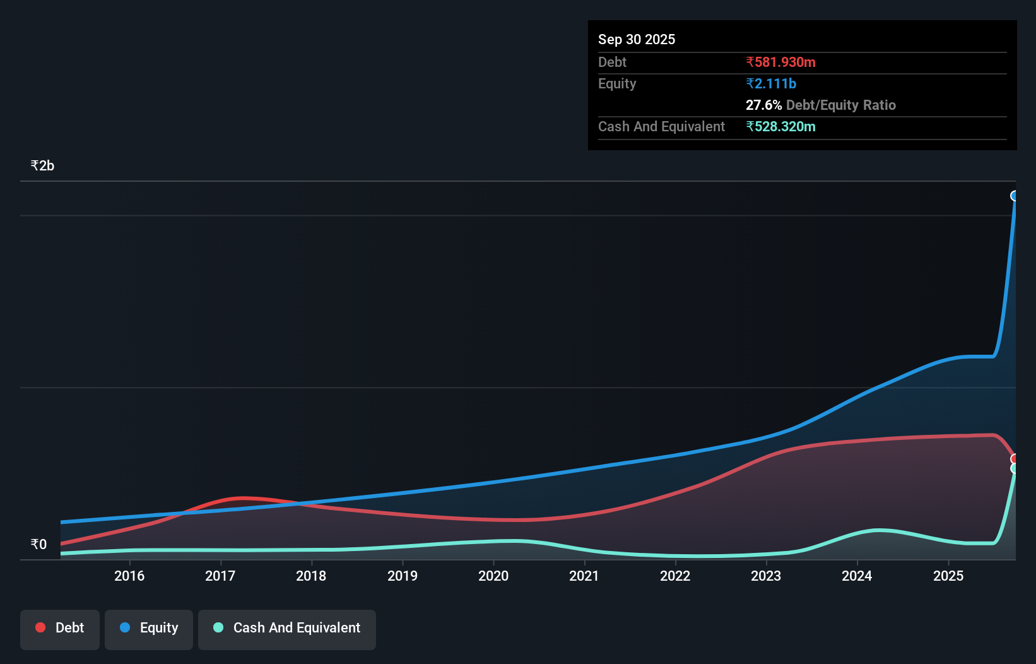Open the Sep 30 2025 tooltip header

pos(637,39)
